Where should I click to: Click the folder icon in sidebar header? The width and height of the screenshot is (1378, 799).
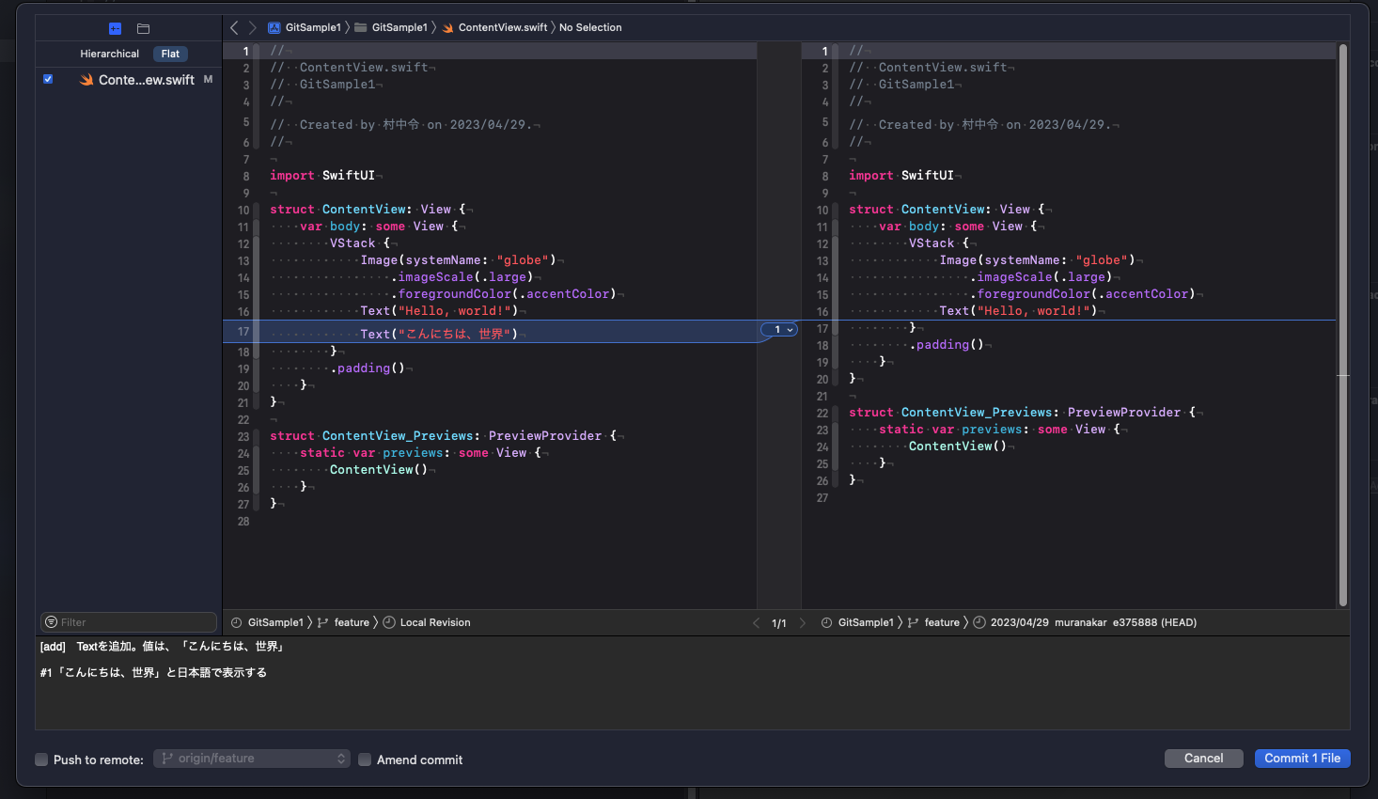[143, 28]
